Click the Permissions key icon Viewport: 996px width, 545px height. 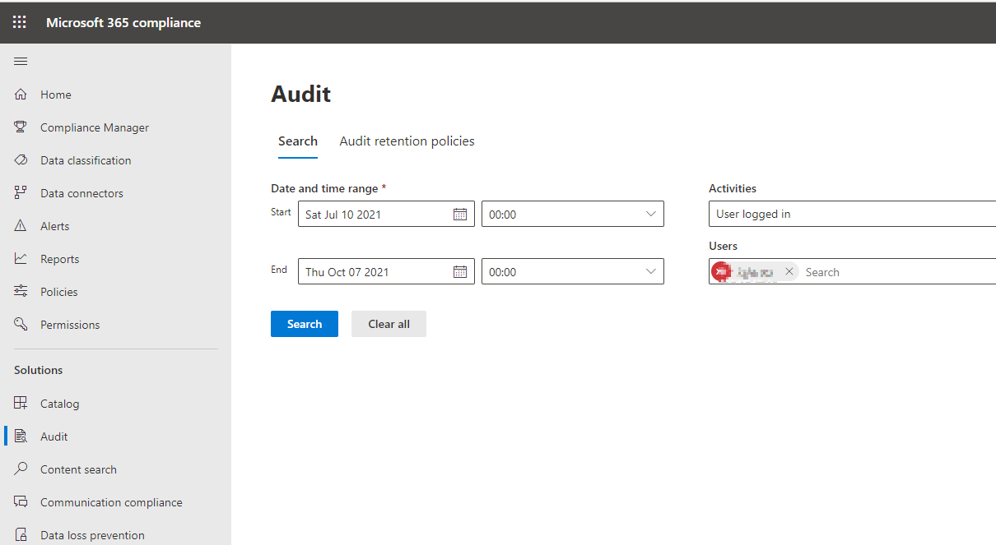point(21,325)
